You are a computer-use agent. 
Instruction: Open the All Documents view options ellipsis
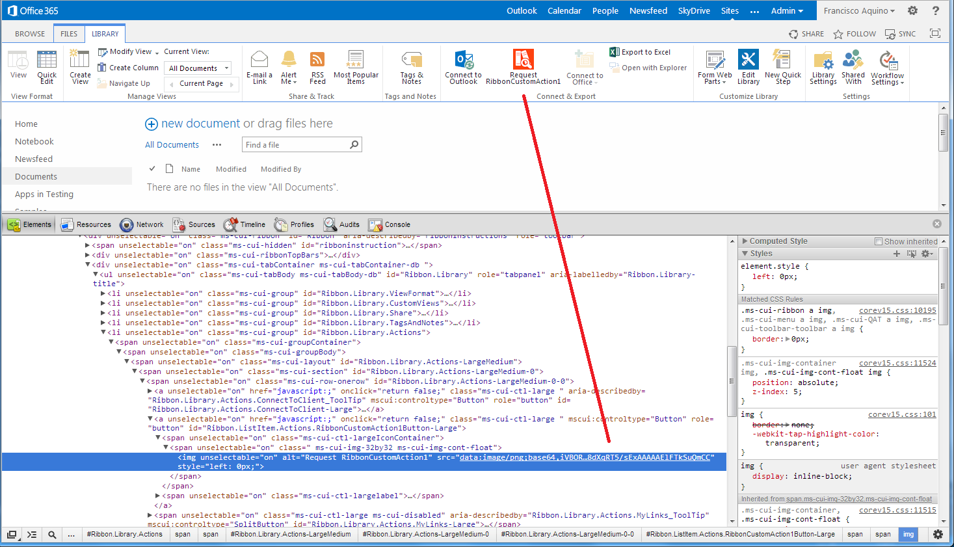217,145
